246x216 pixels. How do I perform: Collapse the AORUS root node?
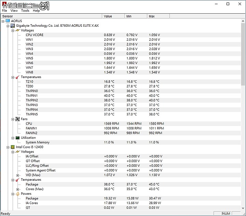3,21
